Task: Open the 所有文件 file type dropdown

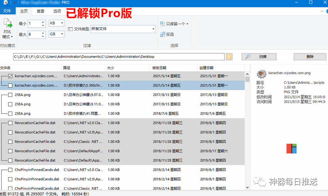Action: pos(153,29)
